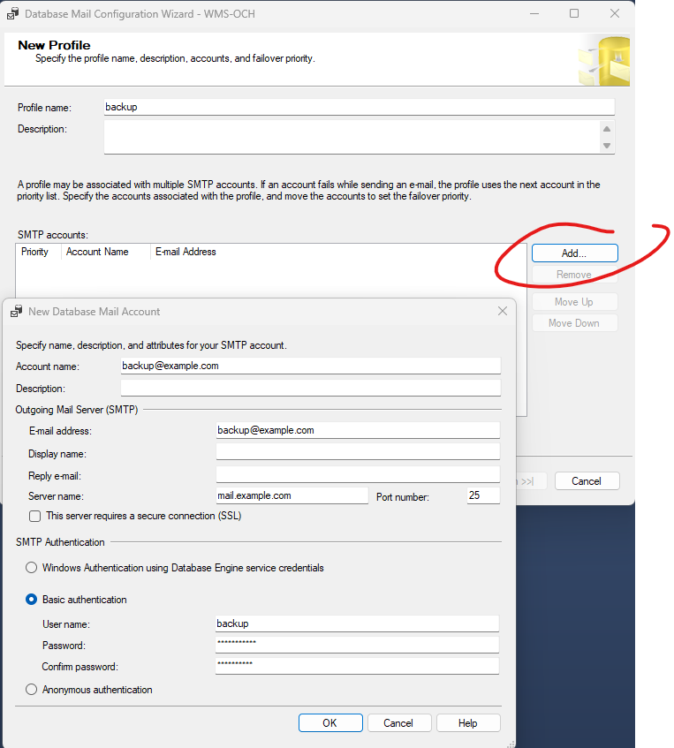The image size is (674, 748).
Task: Minimize the Database Mail Configuration Wizard window
Action: pos(534,14)
